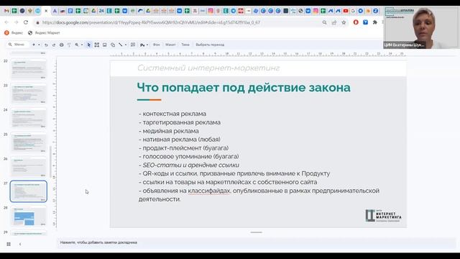Expand the line type dropdown

(x=126, y=45)
